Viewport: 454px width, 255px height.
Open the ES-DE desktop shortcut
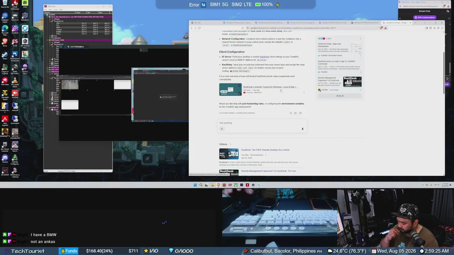click(15, 43)
